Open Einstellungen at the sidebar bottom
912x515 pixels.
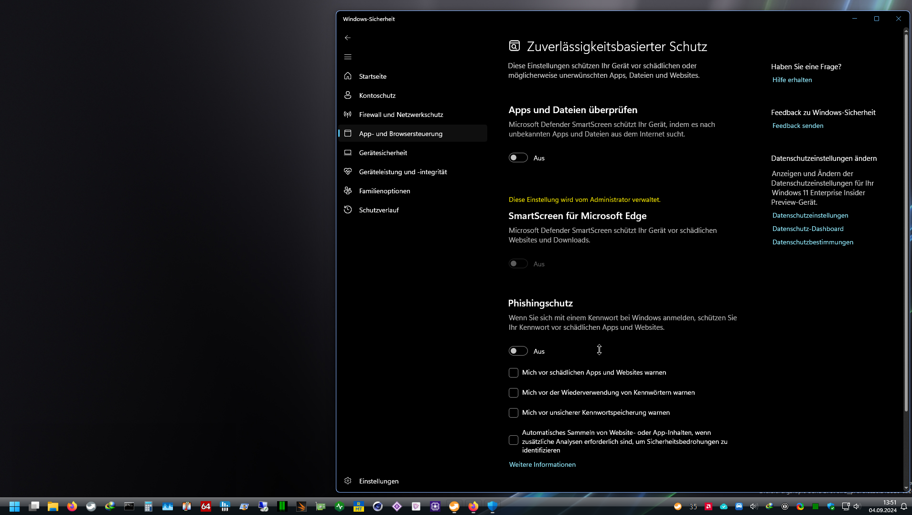click(x=413, y=481)
